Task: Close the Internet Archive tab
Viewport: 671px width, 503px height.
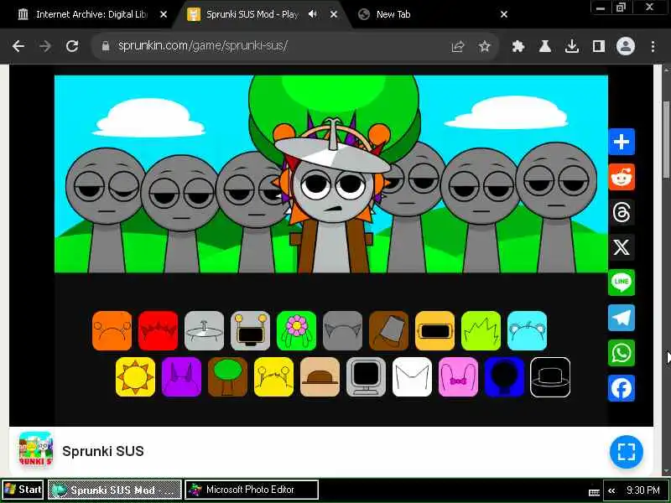Action: pyautogui.click(x=164, y=14)
